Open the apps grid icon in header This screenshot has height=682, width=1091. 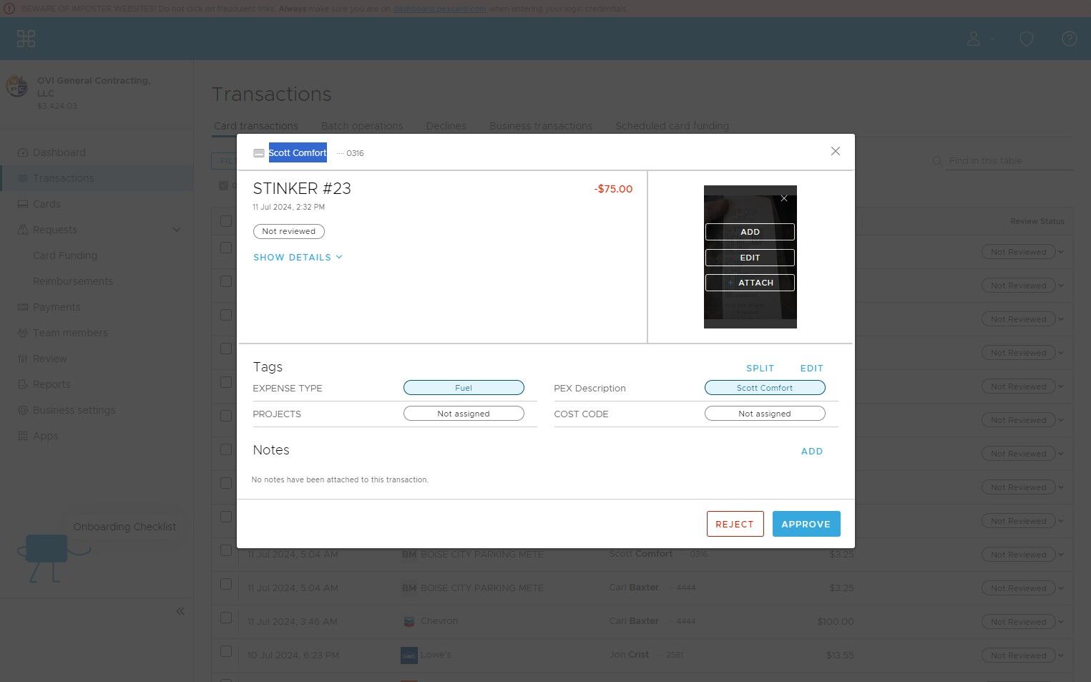click(26, 39)
